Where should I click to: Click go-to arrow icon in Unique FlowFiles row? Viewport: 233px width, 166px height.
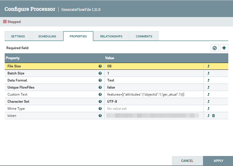point(209,87)
